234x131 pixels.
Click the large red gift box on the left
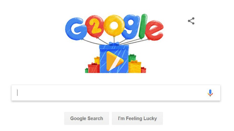click(x=94, y=68)
